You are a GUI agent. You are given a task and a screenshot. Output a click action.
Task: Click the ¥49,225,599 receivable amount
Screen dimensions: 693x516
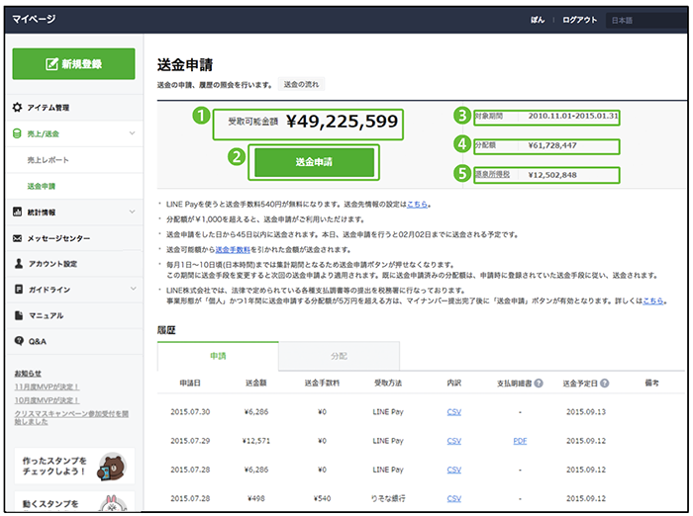click(343, 122)
